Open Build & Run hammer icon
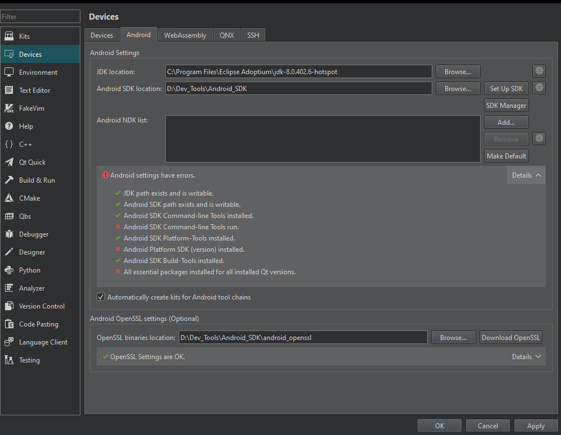Screen dimensions: 561x435 pos(9,180)
